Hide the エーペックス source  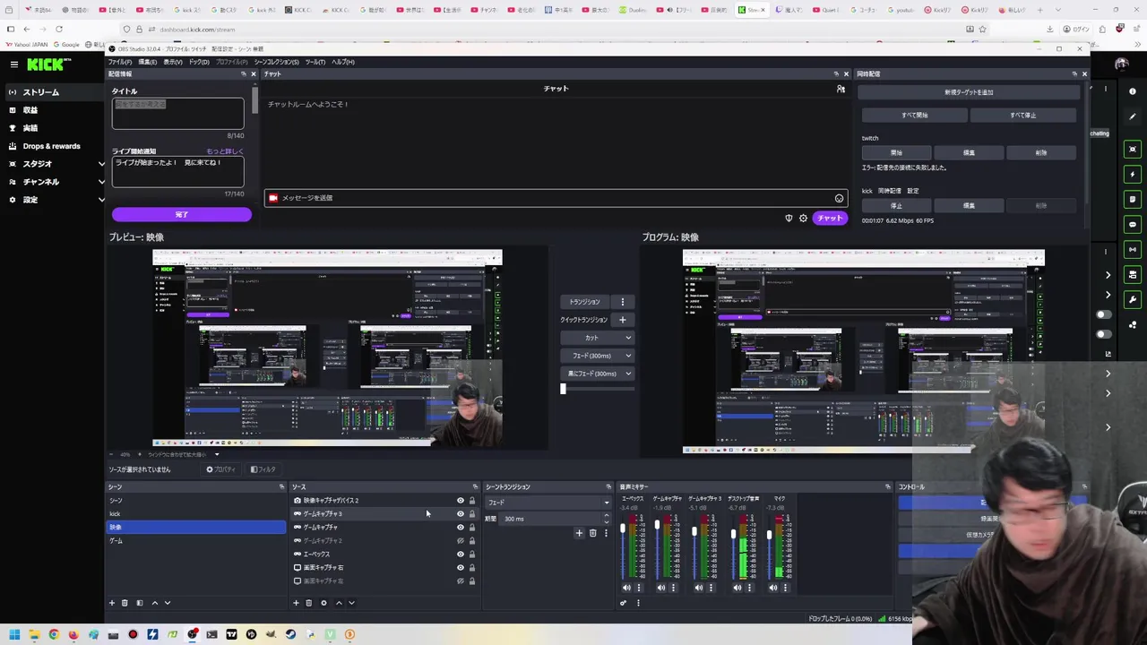pyautogui.click(x=461, y=555)
